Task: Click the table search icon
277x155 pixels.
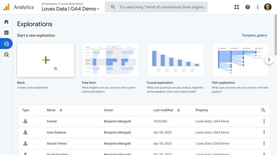Action: [x=263, y=110]
